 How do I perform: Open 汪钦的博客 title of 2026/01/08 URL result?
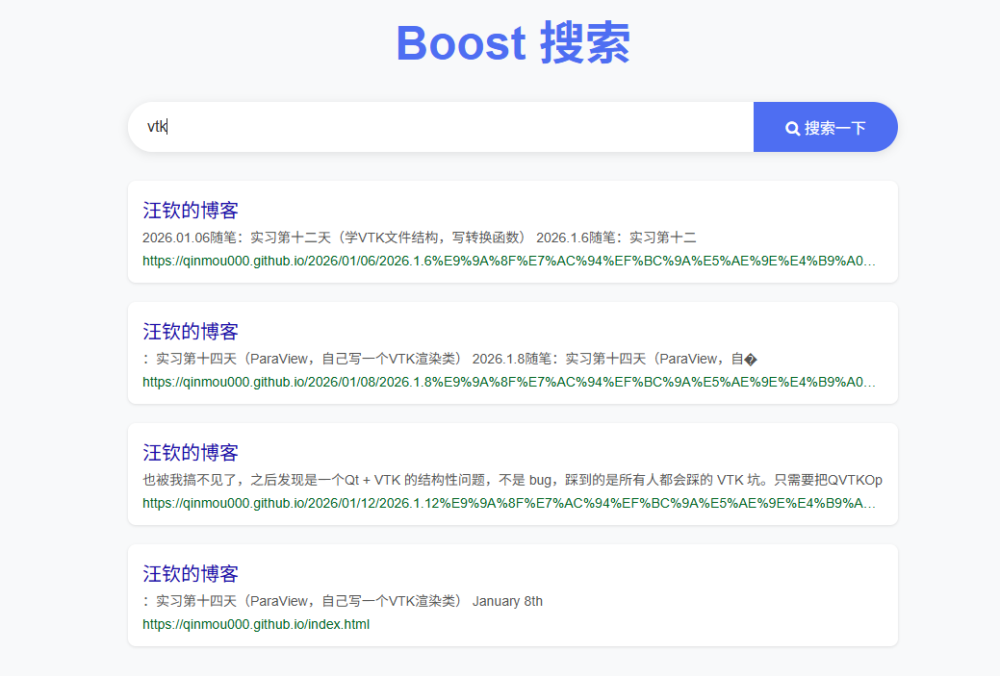click(x=190, y=332)
